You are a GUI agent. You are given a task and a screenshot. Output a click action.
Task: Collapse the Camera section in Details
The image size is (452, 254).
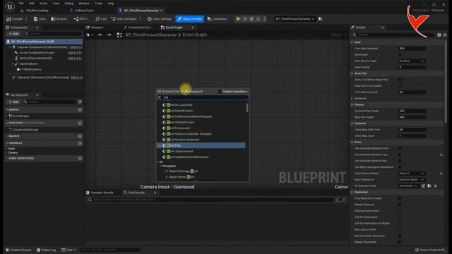(352, 105)
